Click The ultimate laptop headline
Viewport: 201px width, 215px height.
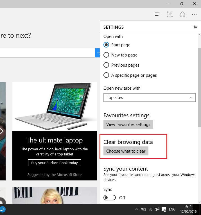[x=55, y=140]
